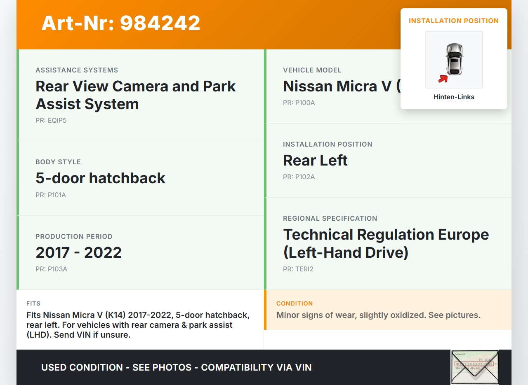Viewport: 528px width, 385px height.
Task: Select the Rear Left installation position value
Action: (315, 160)
